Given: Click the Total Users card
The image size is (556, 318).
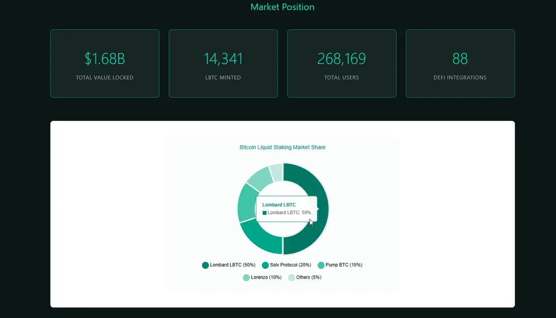Looking at the screenshot, I should click(342, 64).
